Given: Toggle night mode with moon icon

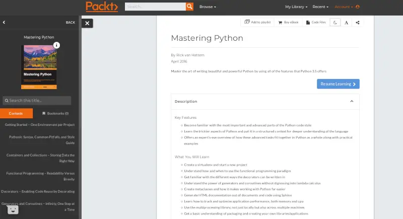Looking at the screenshot, I should [335, 23].
